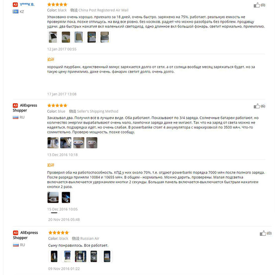Open first photo of the 15 Dec 2016 follow-up
Screen dimensions: 275x275
53,198
